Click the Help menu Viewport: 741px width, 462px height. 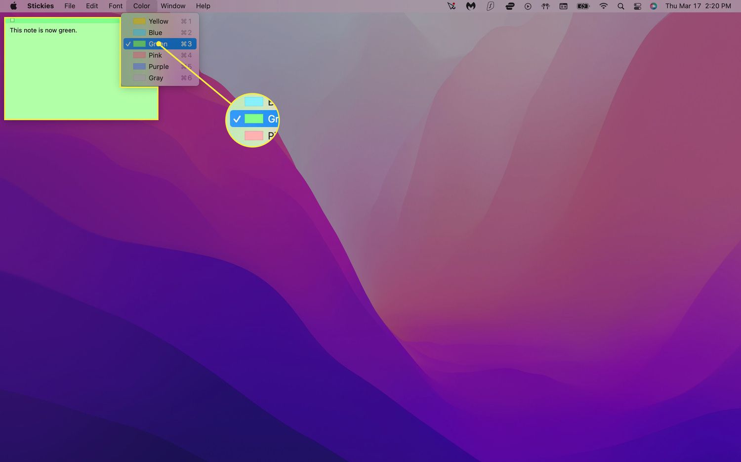(203, 6)
